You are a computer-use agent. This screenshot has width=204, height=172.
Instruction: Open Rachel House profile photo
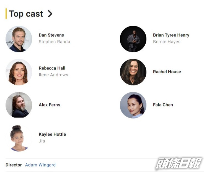click(133, 72)
